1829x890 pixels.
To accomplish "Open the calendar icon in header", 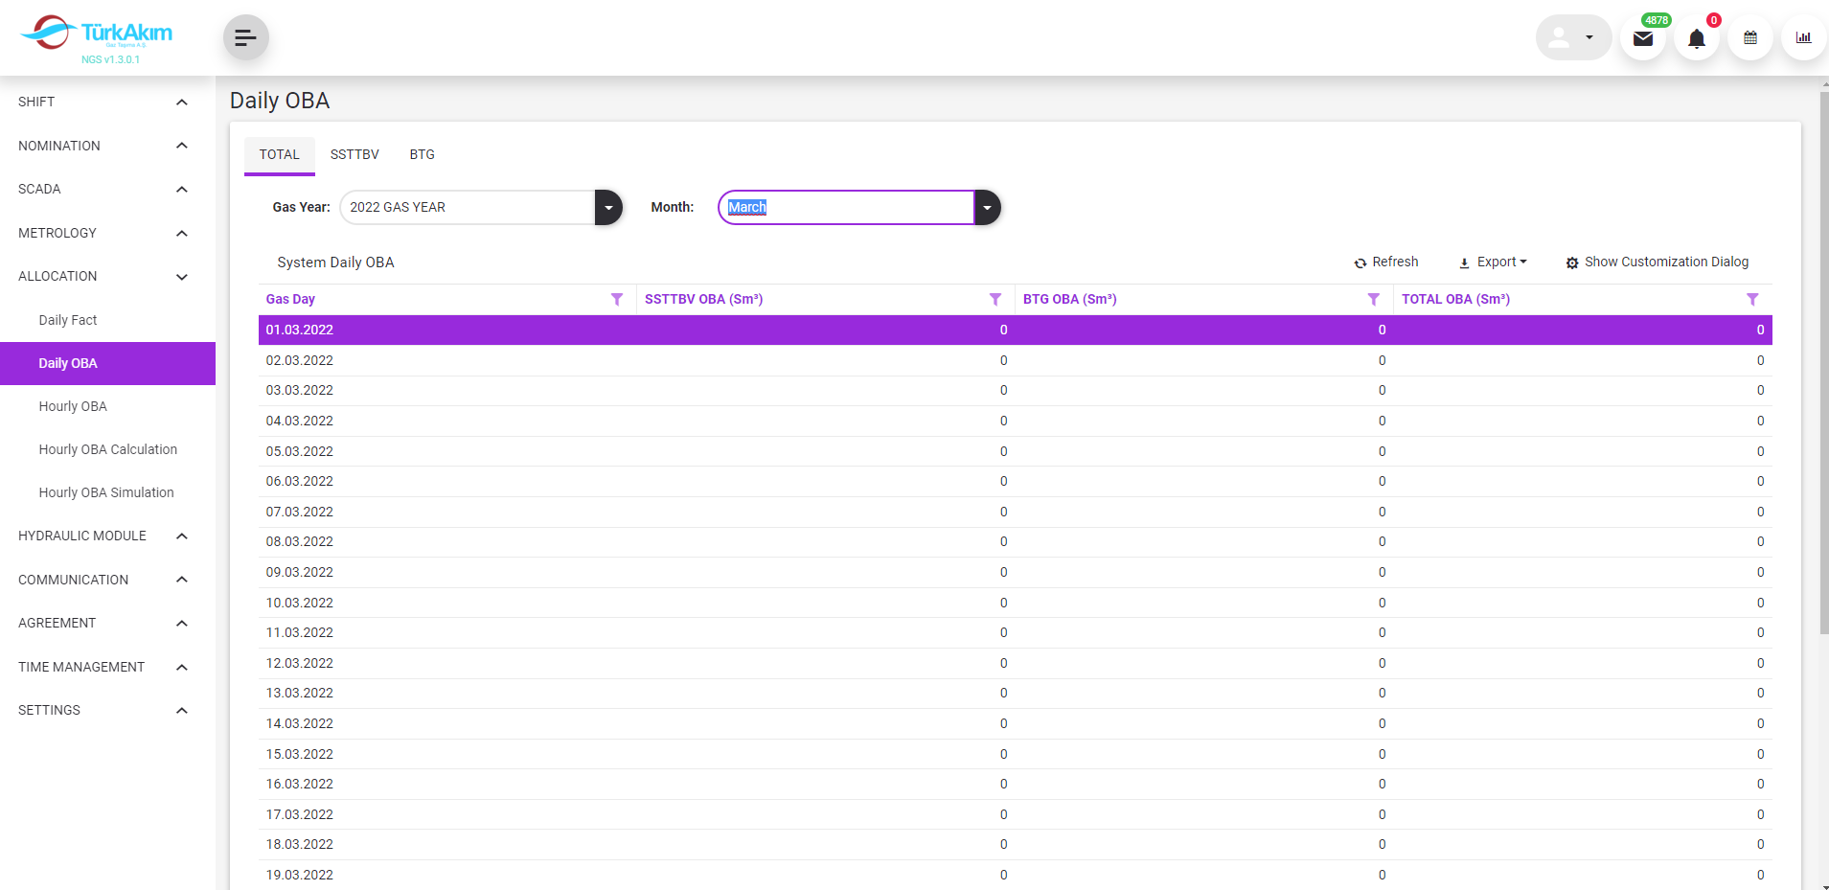I will (1749, 38).
